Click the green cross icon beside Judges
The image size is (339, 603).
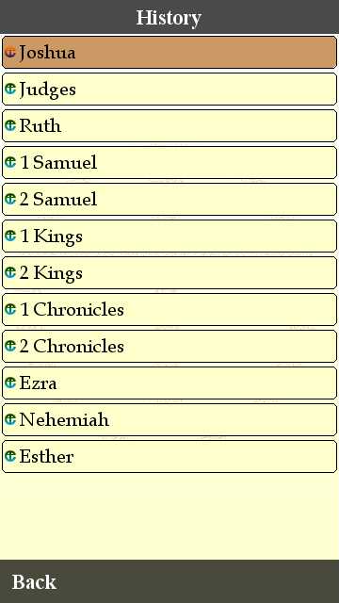pos(10,89)
